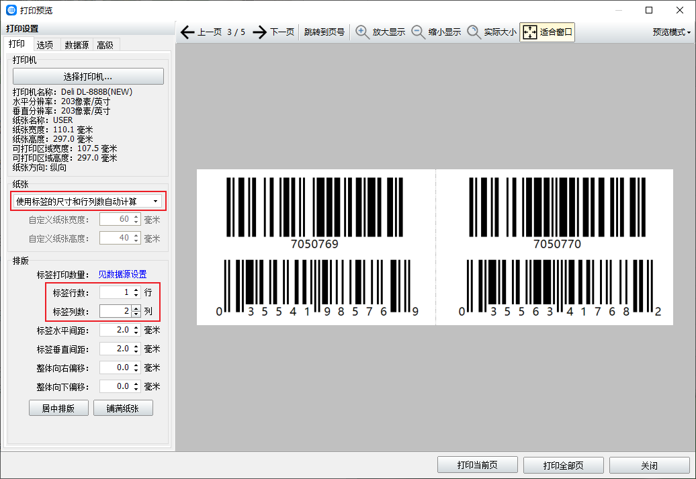Increase 标签行数 with up arrow
The width and height of the screenshot is (696, 479).
pos(136,290)
